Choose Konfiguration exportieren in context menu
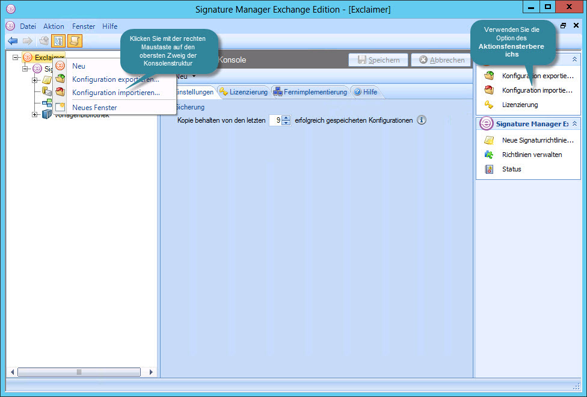The width and height of the screenshot is (587, 397). click(x=115, y=79)
